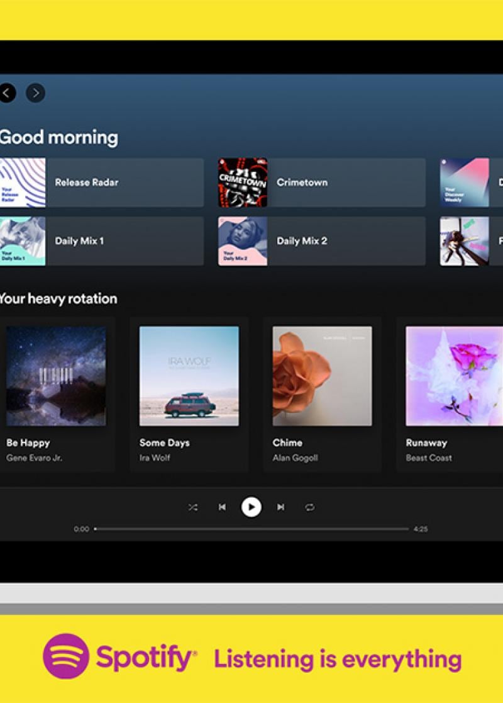Image resolution: width=503 pixels, height=703 pixels.
Task: Click the Your heavy rotation heading
Action: 58,298
